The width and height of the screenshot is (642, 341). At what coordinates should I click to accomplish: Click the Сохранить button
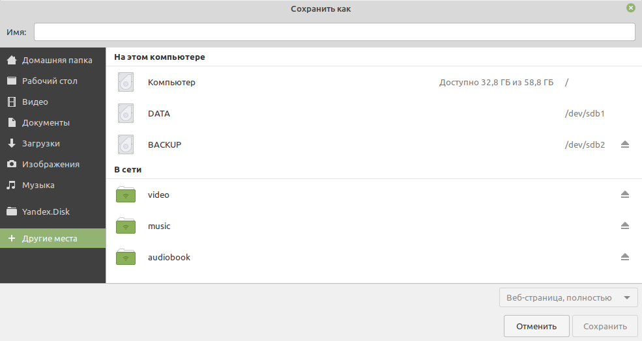pos(605,326)
